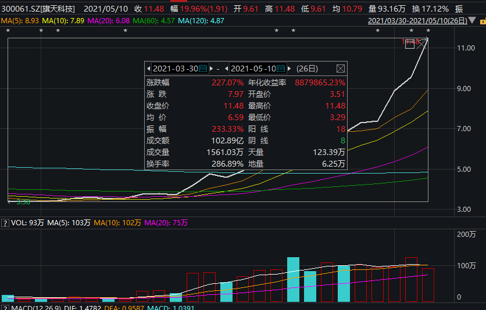Click the MACD indicator help icon

click(5, 306)
